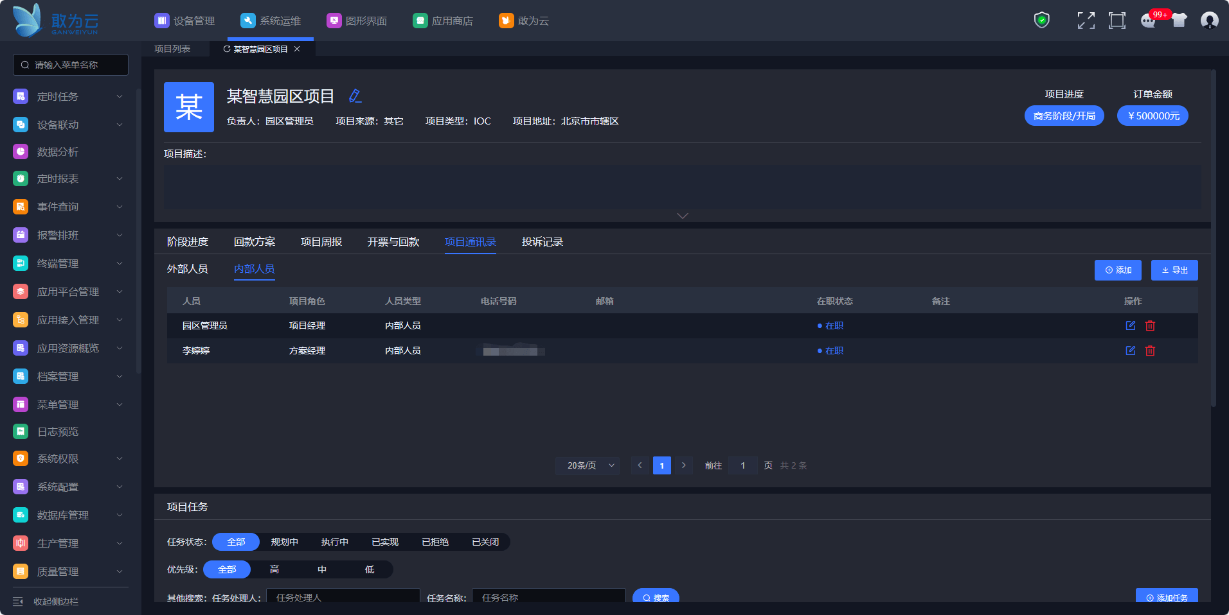Click the 档案管理 sidebar icon
Viewport: 1229px width, 615px height.
(21, 376)
